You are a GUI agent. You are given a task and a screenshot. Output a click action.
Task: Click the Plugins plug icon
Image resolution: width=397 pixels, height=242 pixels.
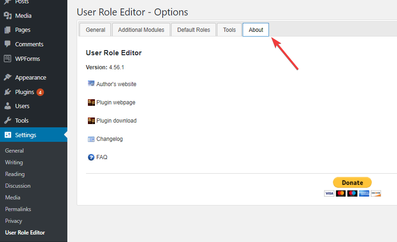click(x=7, y=92)
